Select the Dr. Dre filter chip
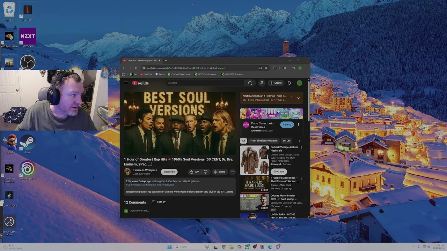 click(x=287, y=141)
